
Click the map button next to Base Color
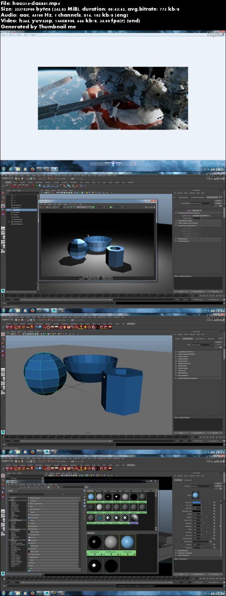[214, 502]
